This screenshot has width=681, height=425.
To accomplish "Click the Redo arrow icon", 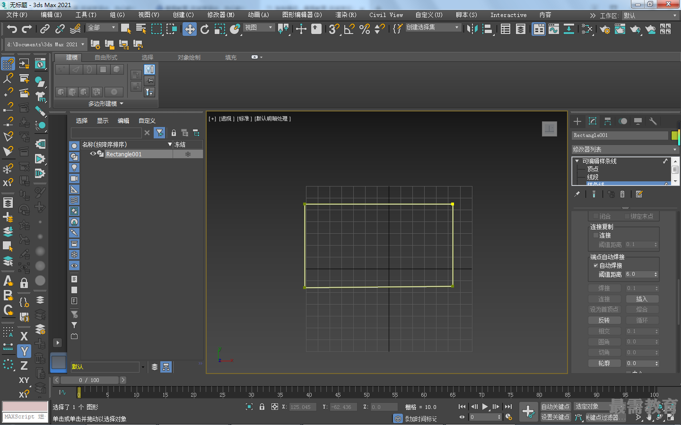I will [x=27, y=29].
